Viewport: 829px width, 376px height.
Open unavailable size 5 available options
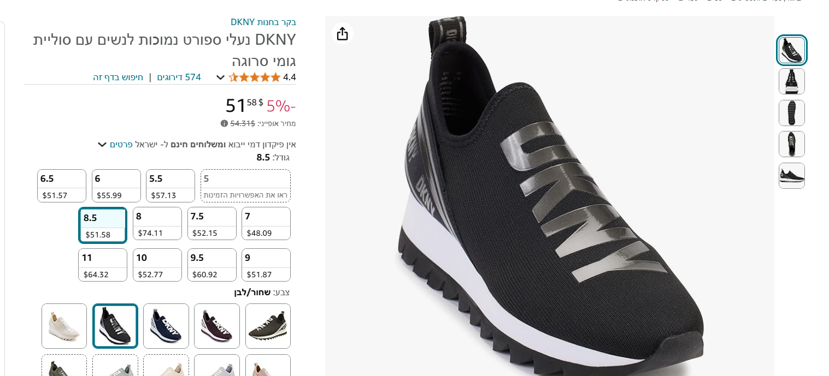(245, 186)
